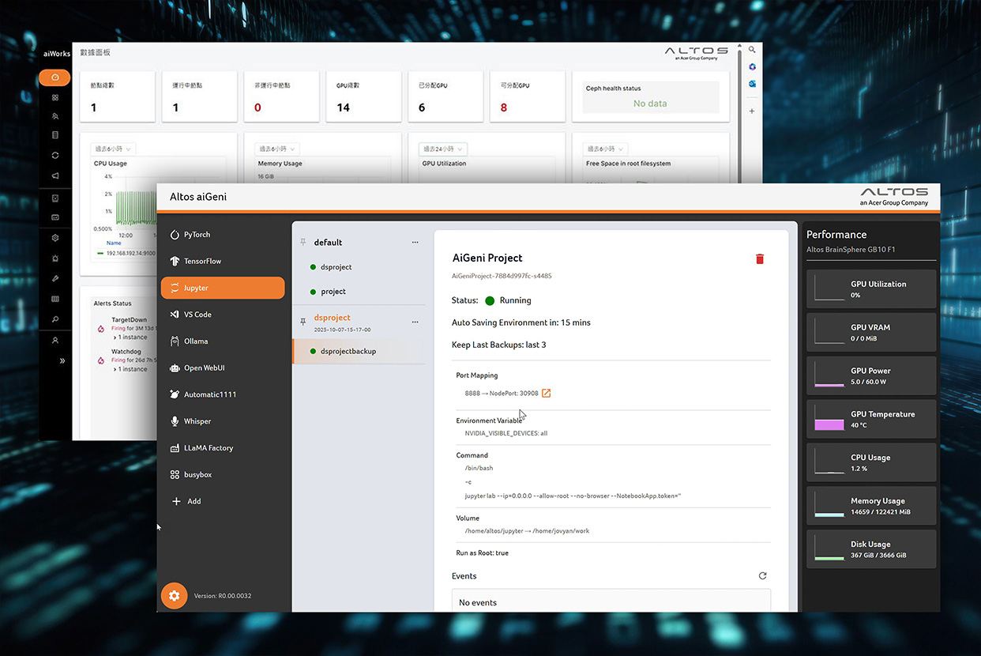Expand TargetDown alert's 1 instance row
Screen dimensions: 981x656
pos(131,337)
